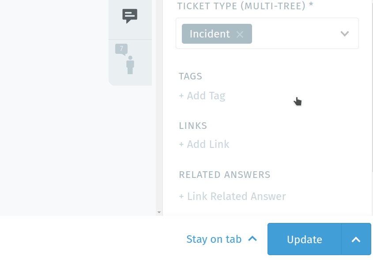373x260 pixels.
Task: Click the plus sign before Add Tag
Action: (181, 96)
